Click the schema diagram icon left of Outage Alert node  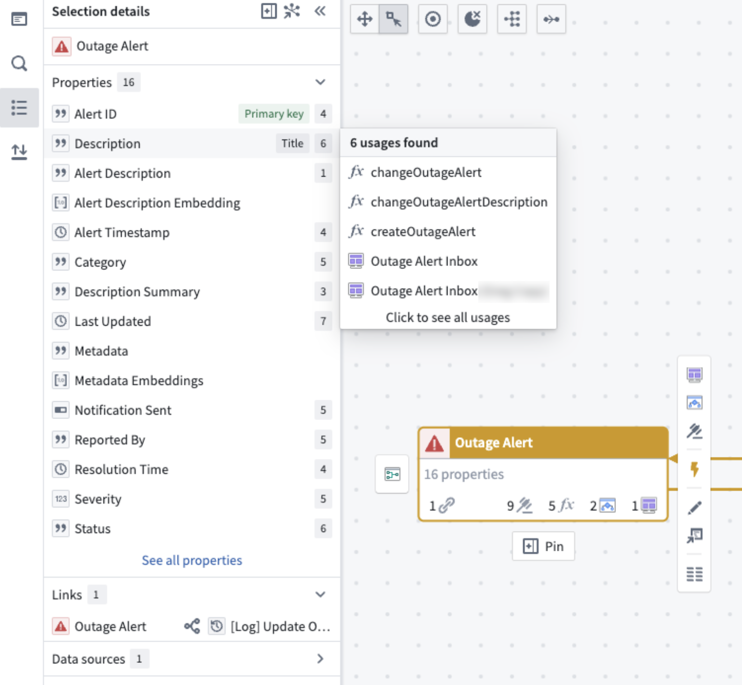pyautogui.click(x=392, y=474)
